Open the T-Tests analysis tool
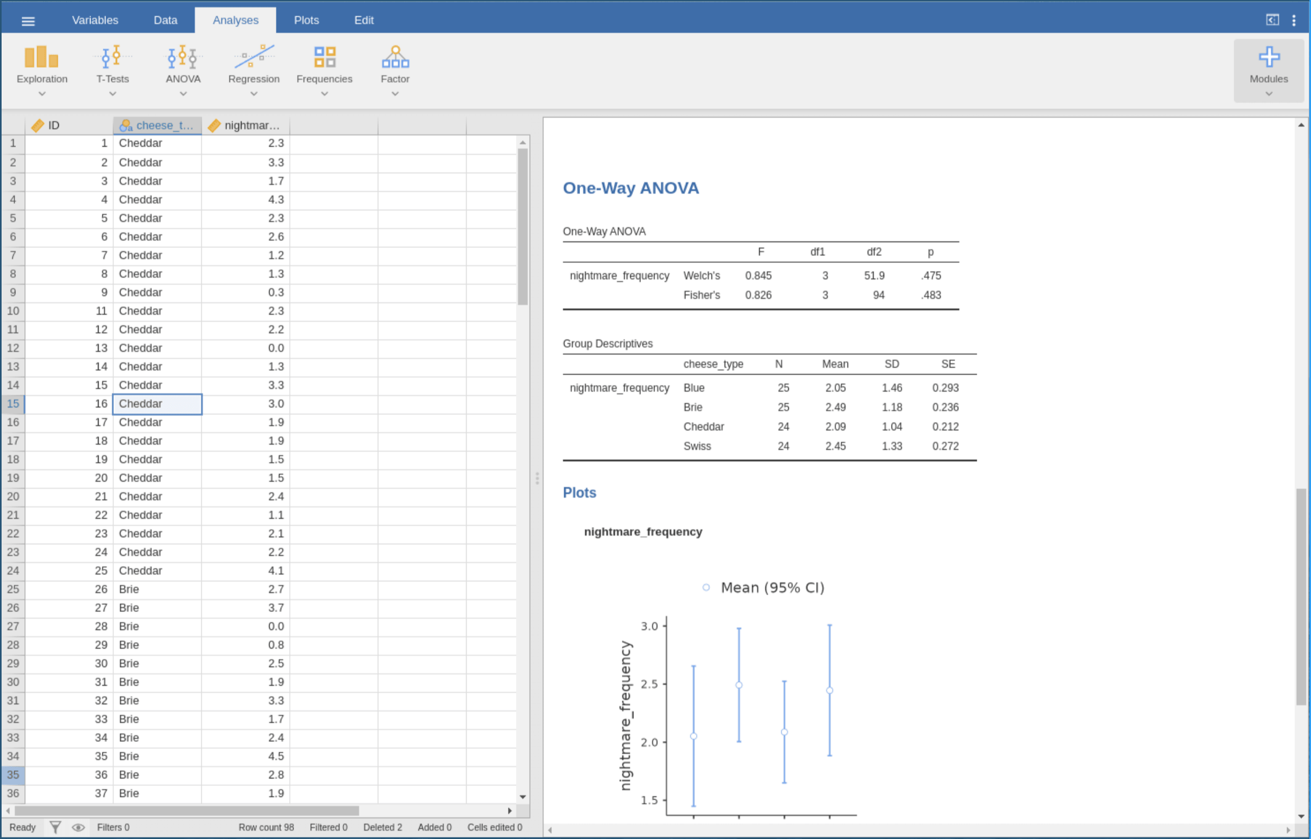The height and width of the screenshot is (839, 1311). (x=112, y=65)
